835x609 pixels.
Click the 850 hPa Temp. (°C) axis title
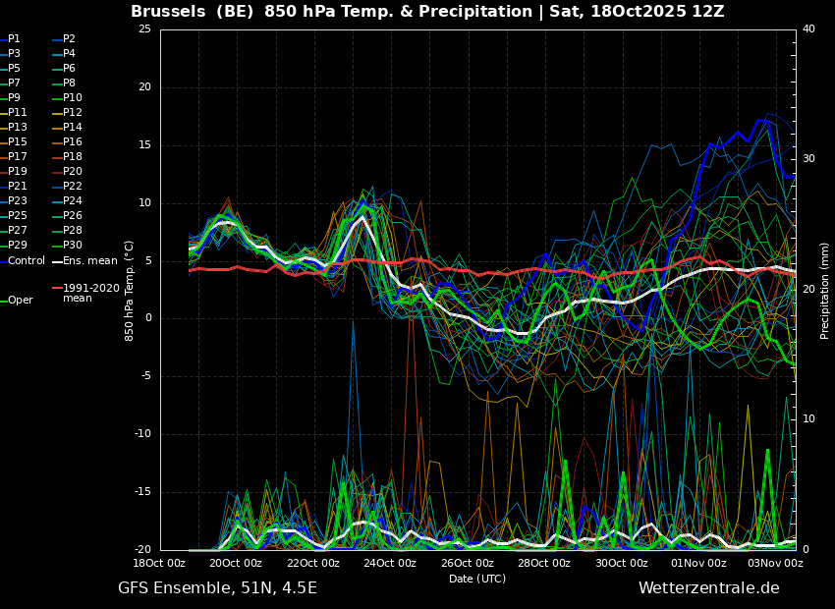coord(129,291)
